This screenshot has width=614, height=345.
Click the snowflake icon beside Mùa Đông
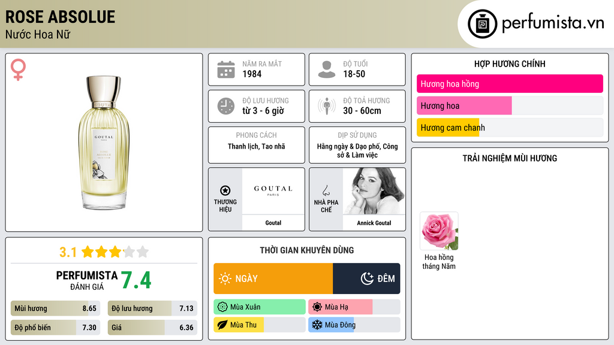(x=317, y=325)
